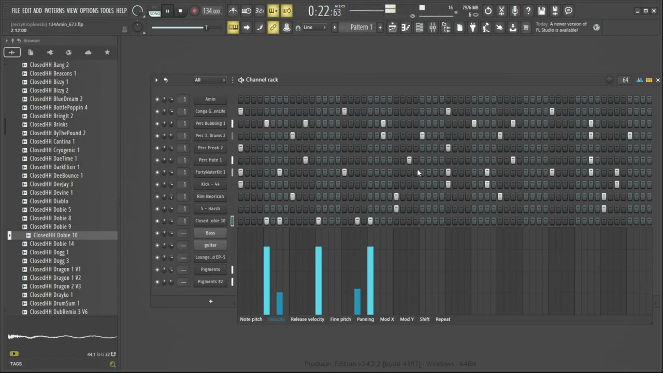This screenshot has height=373, width=663.
Task: Toggle the channel rack graph editor icon
Action: coord(640,80)
